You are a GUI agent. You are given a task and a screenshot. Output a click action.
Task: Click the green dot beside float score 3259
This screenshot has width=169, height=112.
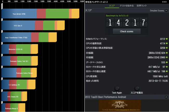tap(167, 48)
